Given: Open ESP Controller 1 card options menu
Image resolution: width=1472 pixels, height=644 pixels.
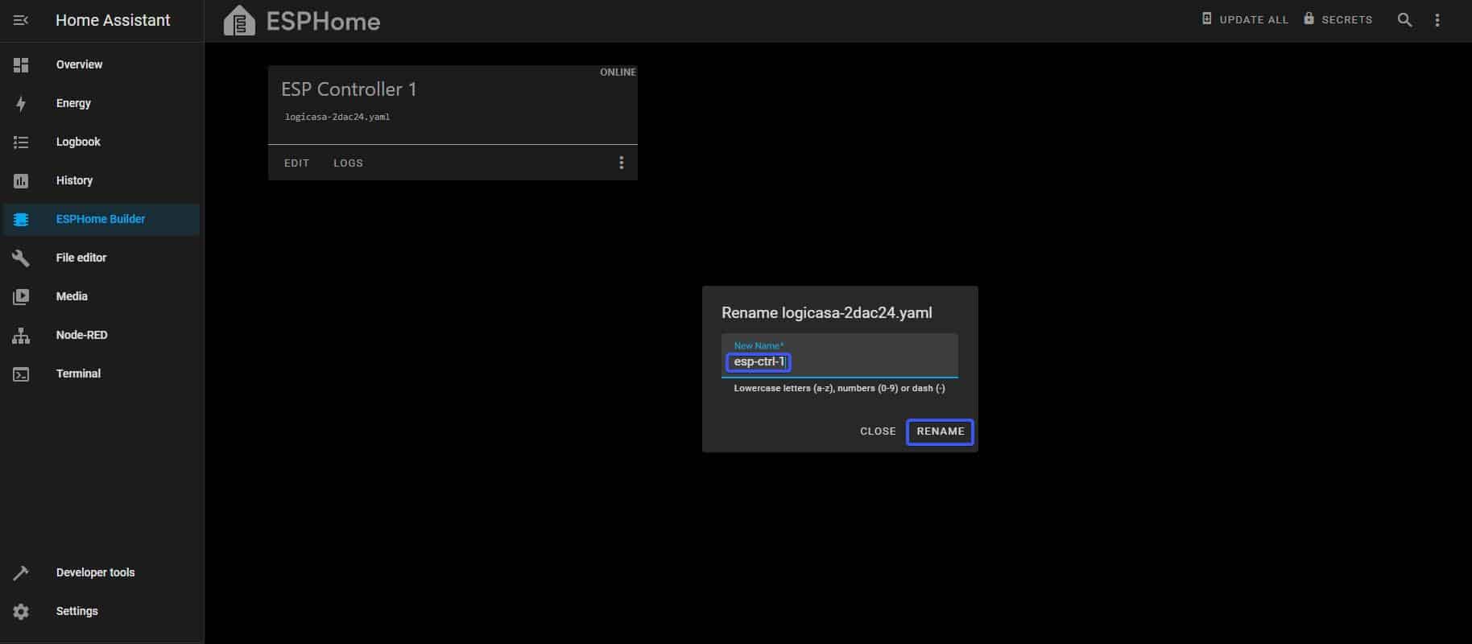Looking at the screenshot, I should (621, 163).
